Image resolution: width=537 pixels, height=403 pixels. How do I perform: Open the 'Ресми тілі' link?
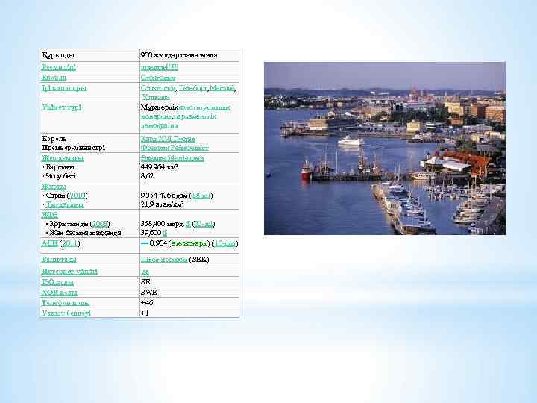pos(59,67)
